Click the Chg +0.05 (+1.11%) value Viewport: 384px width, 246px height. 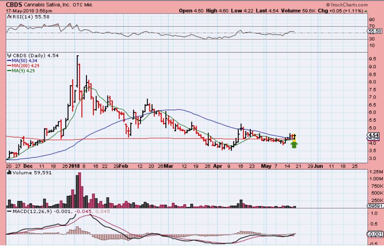pos(341,11)
